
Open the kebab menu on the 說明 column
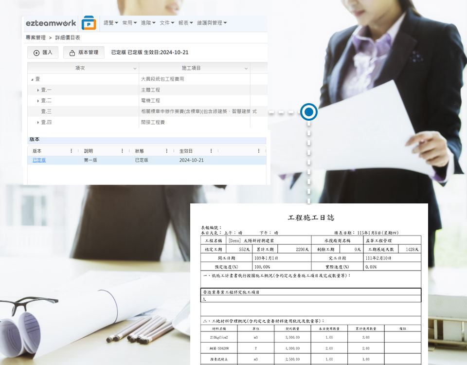[122, 151]
